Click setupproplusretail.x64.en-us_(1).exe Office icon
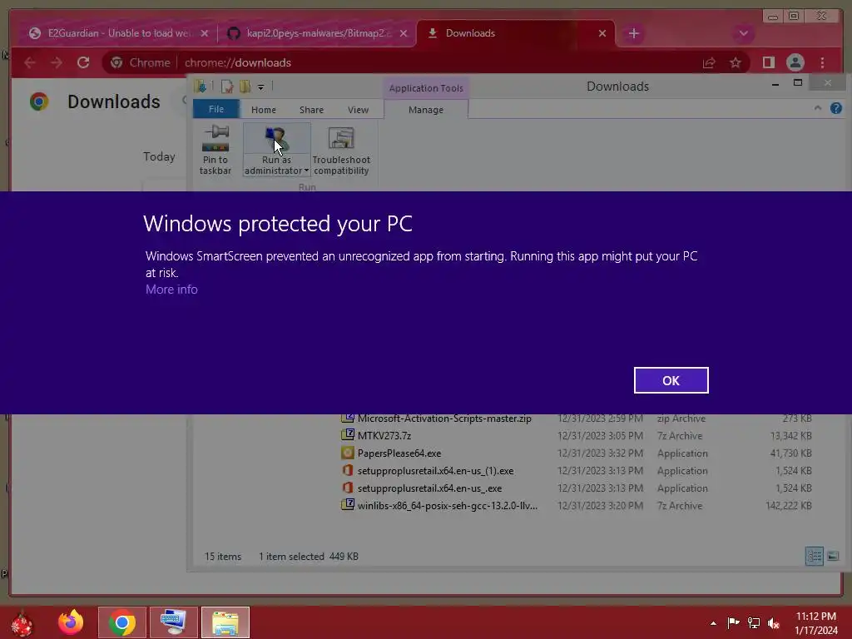 pos(347,470)
